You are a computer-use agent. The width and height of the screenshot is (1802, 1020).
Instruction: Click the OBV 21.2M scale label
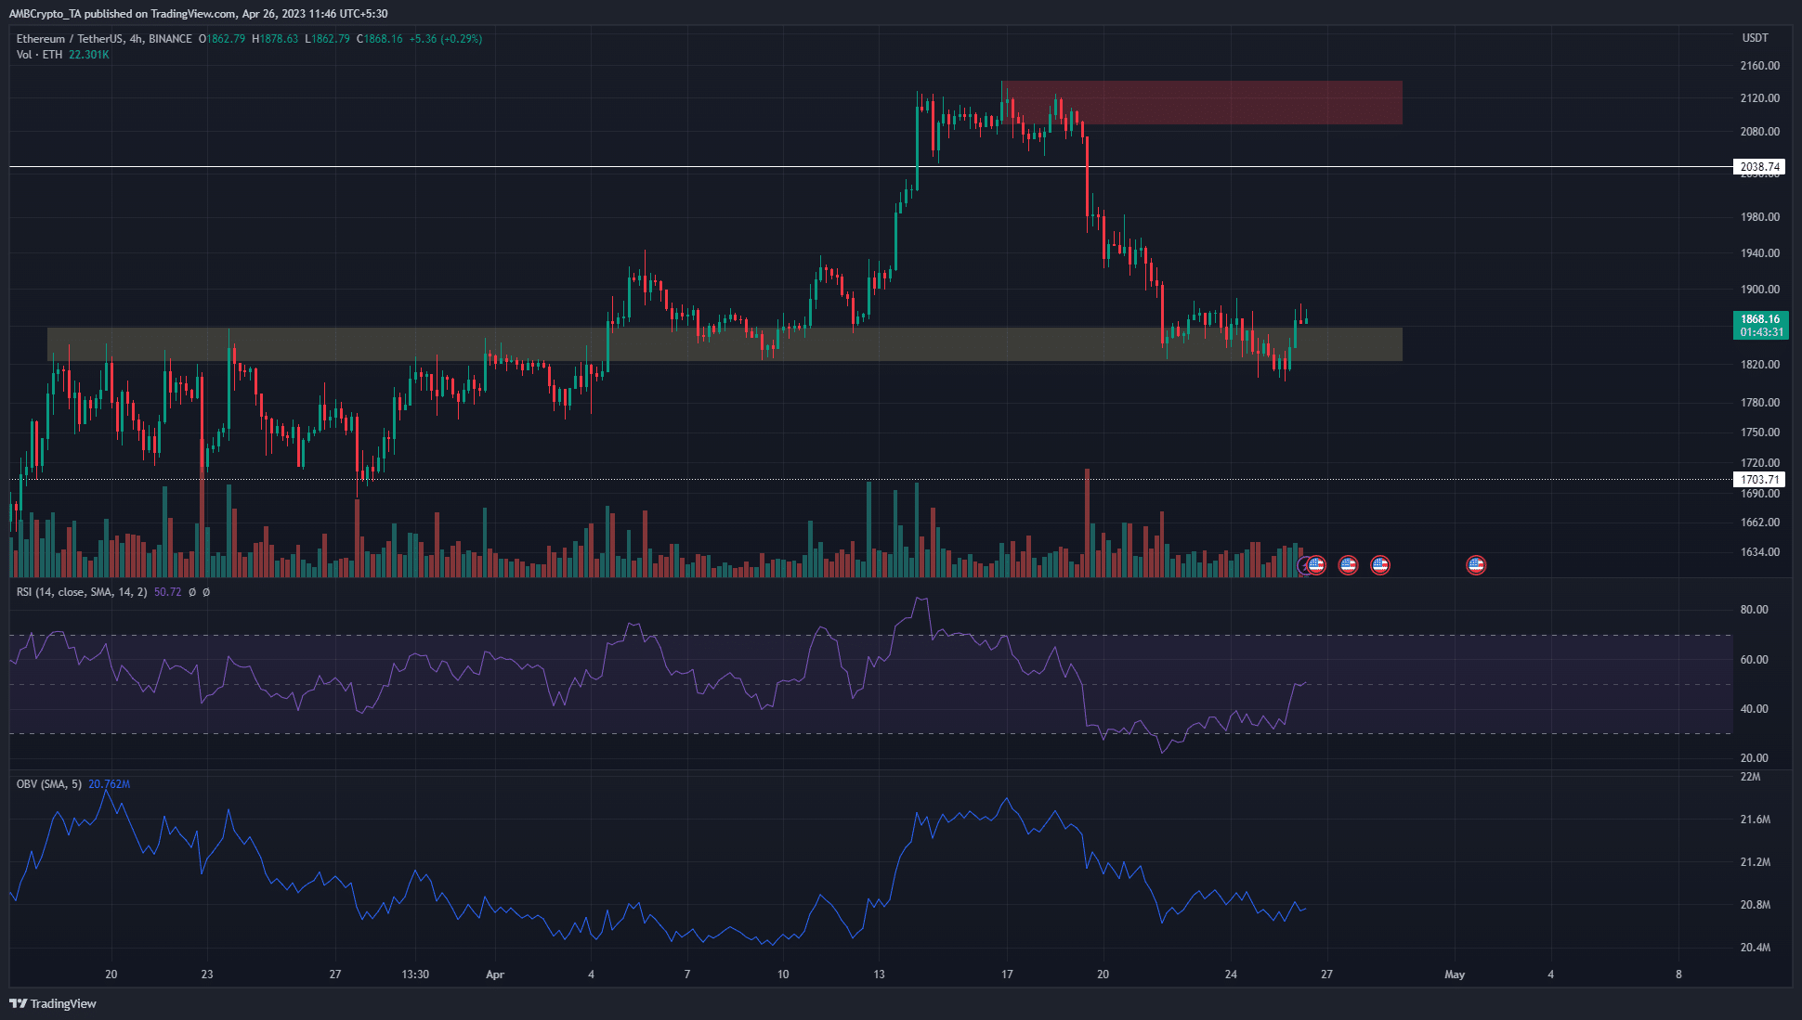tap(1756, 862)
